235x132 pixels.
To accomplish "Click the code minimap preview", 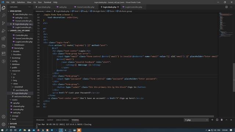I will point(226,25).
